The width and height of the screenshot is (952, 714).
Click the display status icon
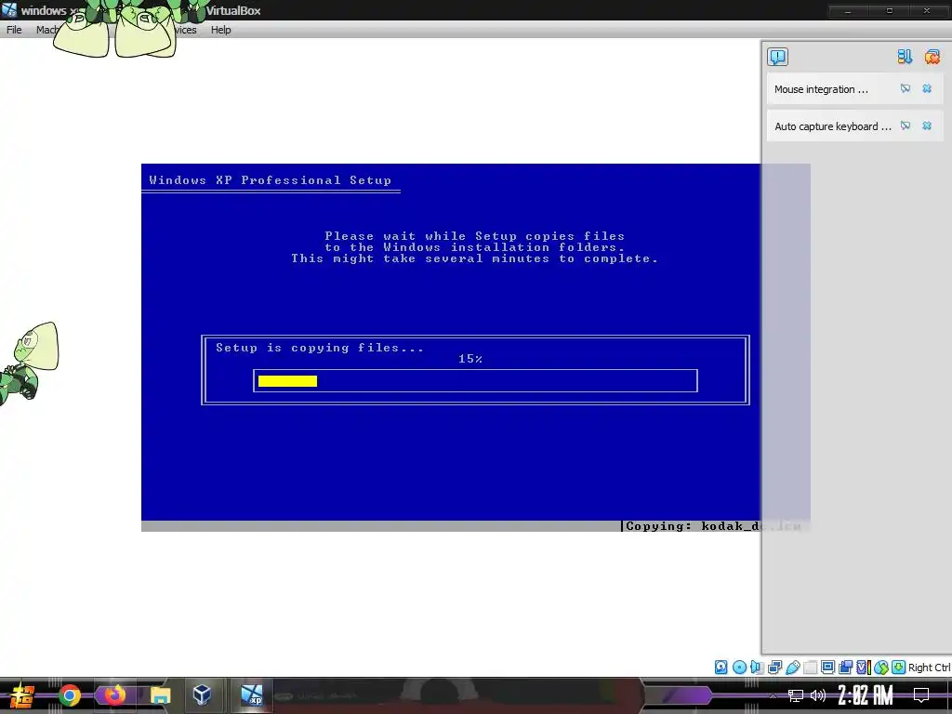click(827, 668)
